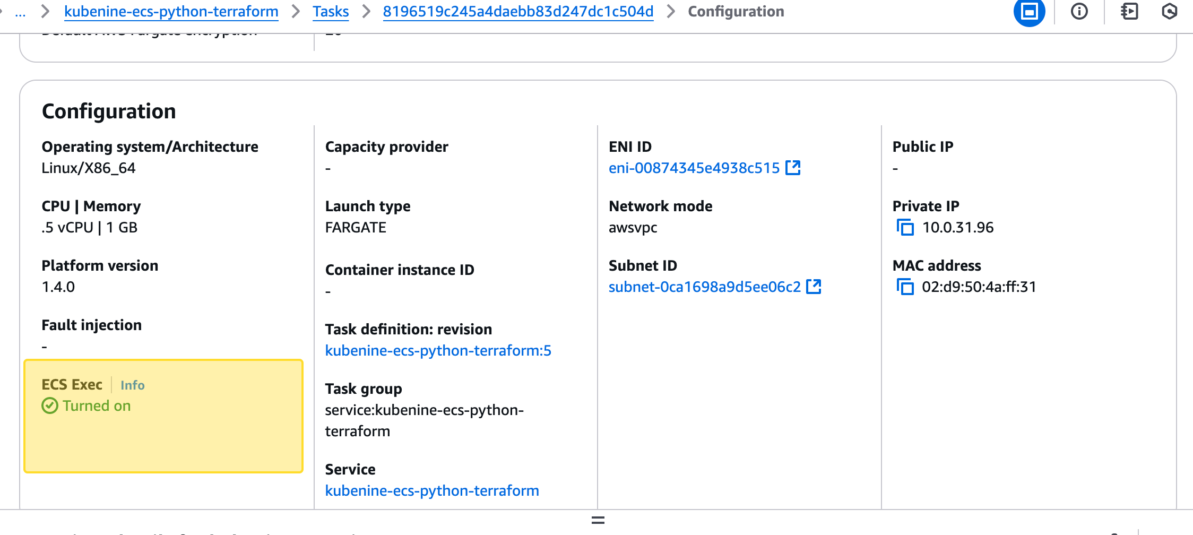Click the blue square panel icon in top bar
Image resolution: width=1193 pixels, height=535 pixels.
1029,12
